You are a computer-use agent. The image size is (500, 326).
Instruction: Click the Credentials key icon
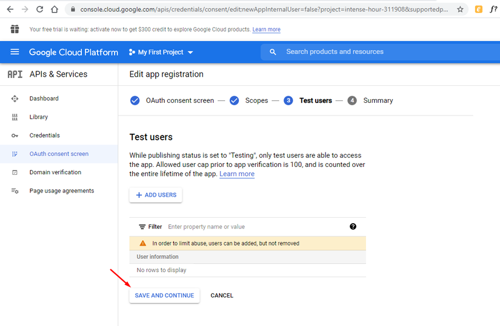(x=15, y=135)
